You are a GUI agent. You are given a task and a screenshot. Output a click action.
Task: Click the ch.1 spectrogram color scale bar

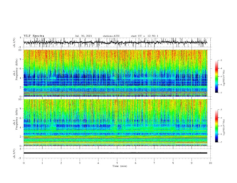(216, 77)
